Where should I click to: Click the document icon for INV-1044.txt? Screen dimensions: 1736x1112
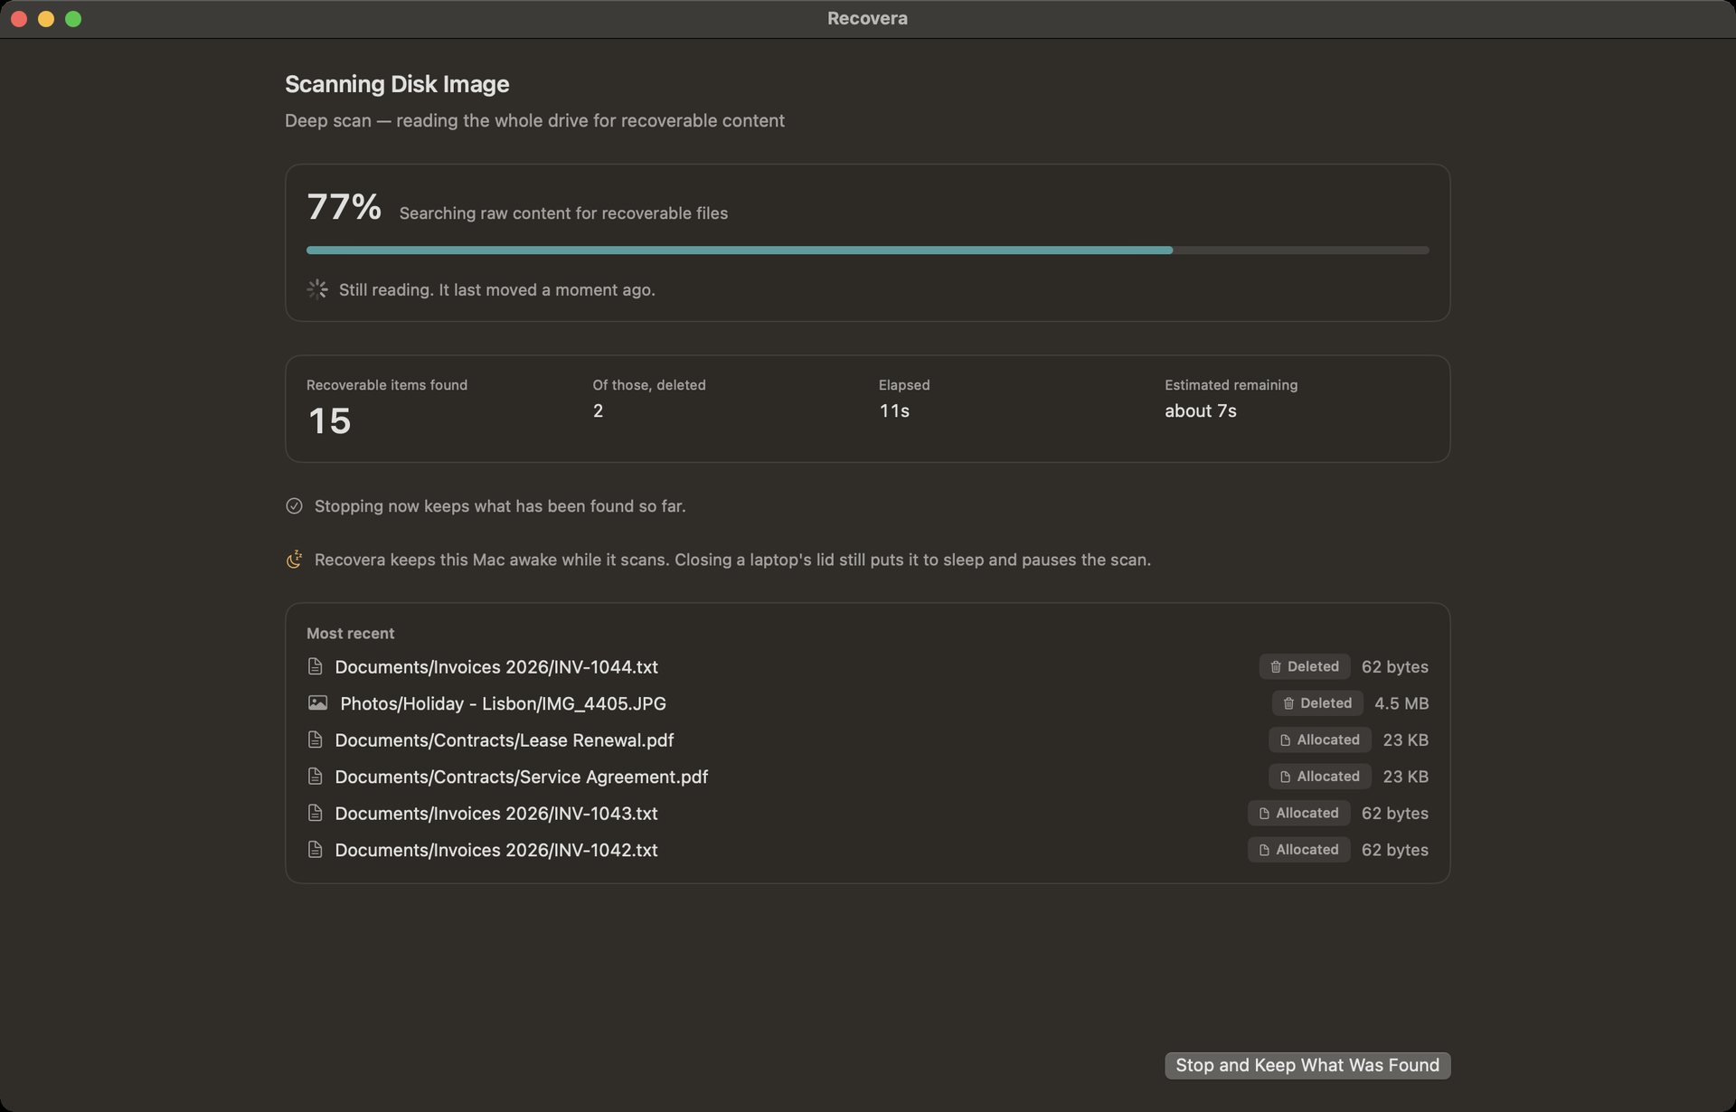(x=315, y=666)
